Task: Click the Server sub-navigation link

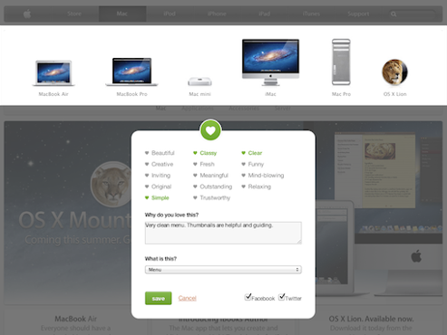Action: 283,108
